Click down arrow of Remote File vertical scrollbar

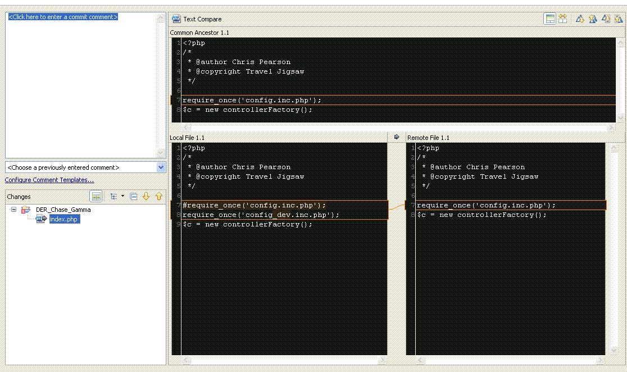click(x=614, y=351)
